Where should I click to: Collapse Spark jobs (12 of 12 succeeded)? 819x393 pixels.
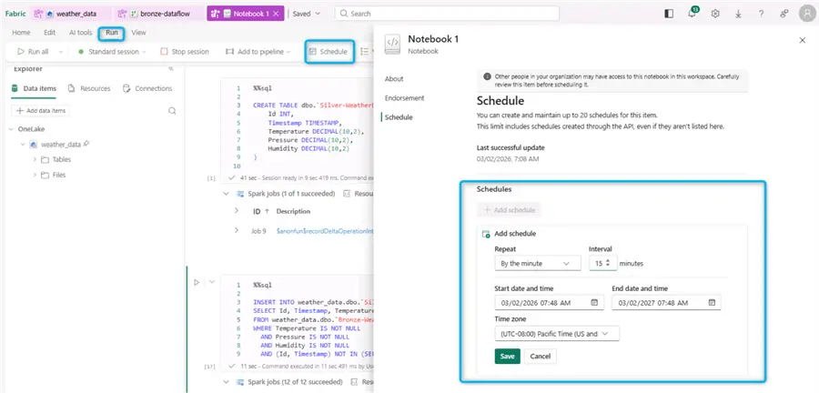(227, 382)
